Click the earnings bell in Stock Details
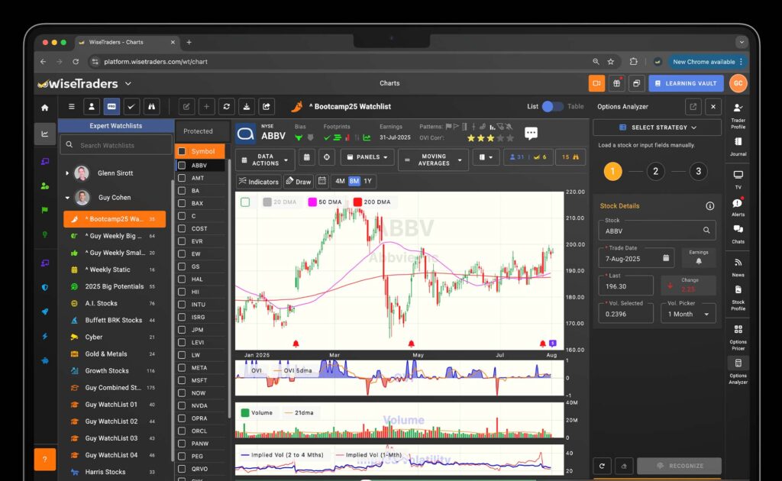Screen dimensions: 782x481 pos(699,257)
